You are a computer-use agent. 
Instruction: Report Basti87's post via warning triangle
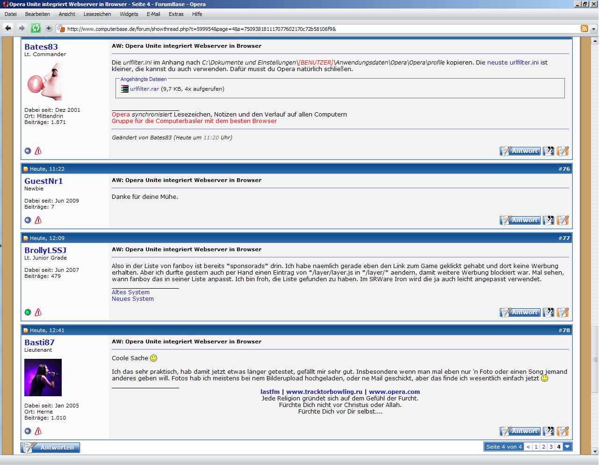[x=38, y=431]
